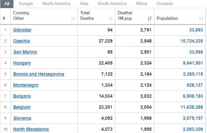Click the Total Deaths header text
This screenshot has height=133, width=207.
point(87,16)
